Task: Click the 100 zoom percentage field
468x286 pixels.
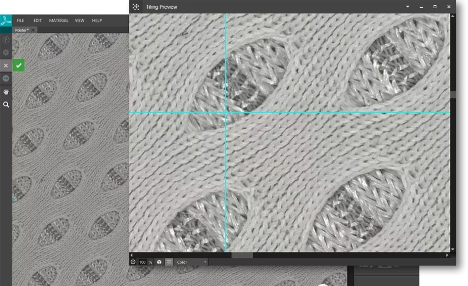Action: [142, 262]
